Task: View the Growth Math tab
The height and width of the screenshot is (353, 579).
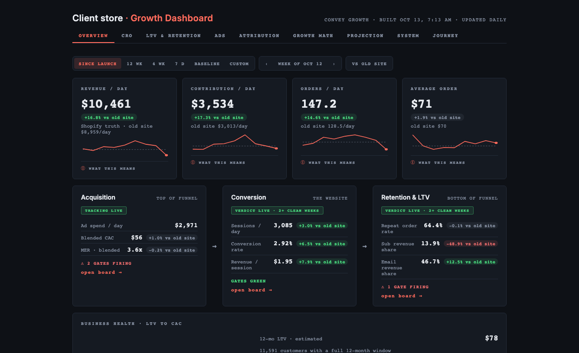Action: point(313,36)
